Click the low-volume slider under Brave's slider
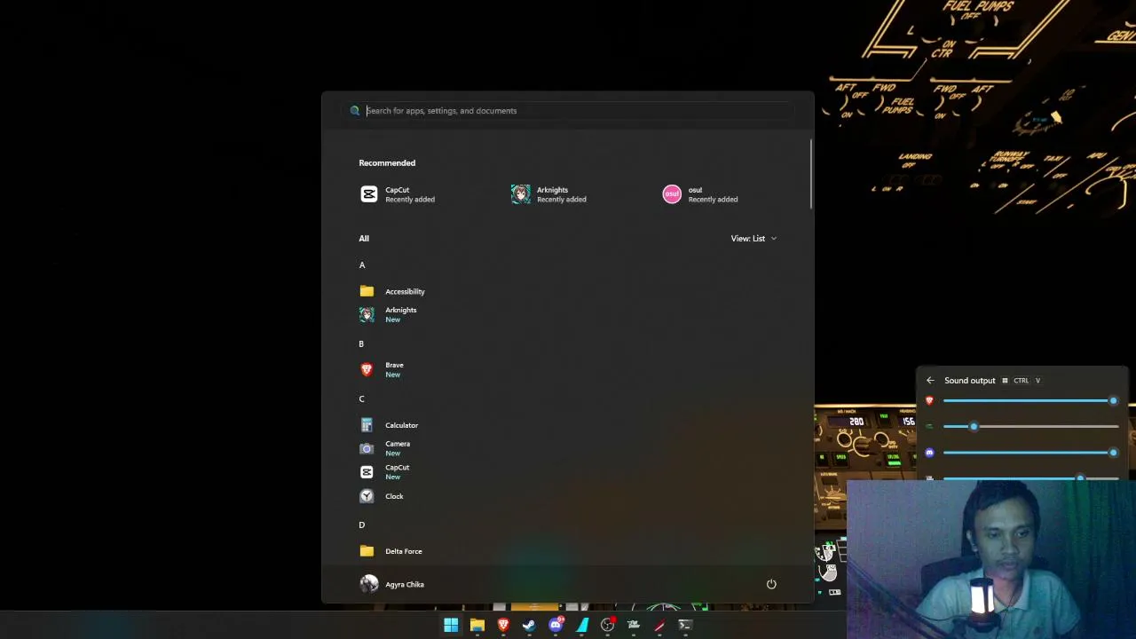The height and width of the screenshot is (639, 1136). [x=1030, y=427]
